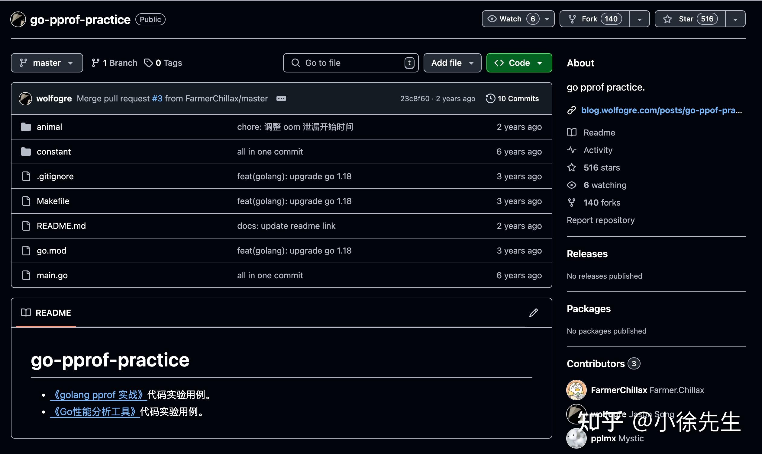View the 10 Commits history
The width and height of the screenshot is (762, 454).
click(x=512, y=98)
